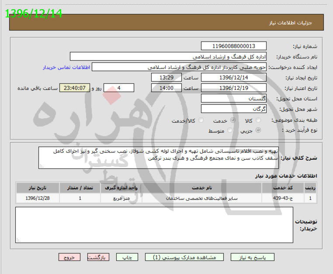Click the ایجاد کننده درخواست field
This screenshot has height=274, width=333.
pos(179,67)
